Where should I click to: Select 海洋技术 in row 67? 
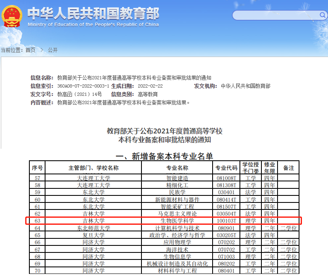(177, 250)
